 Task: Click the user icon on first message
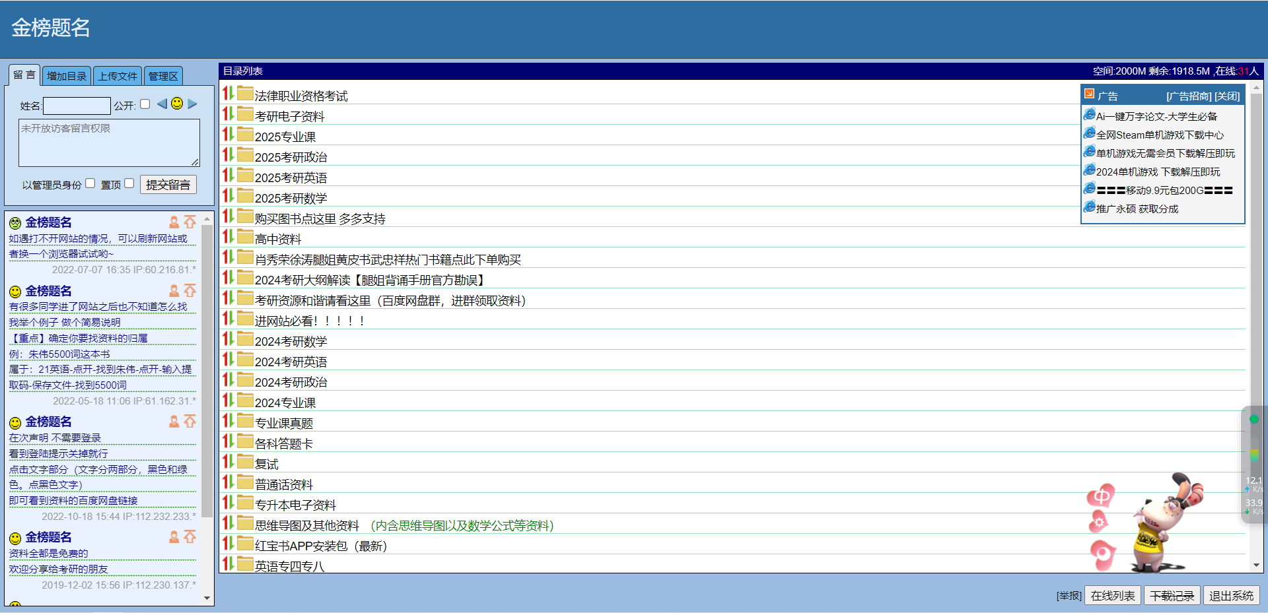174,222
